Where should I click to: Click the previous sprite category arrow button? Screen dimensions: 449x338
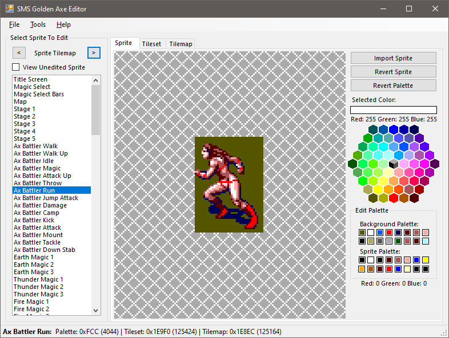(19, 53)
